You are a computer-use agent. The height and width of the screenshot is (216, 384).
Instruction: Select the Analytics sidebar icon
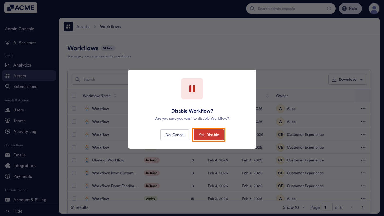click(7, 65)
